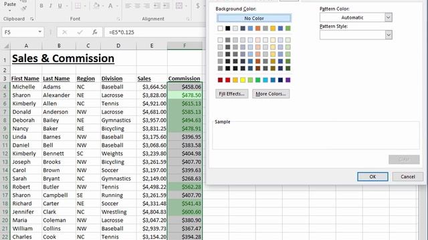Click the Merge & Center icon

pyautogui.click(x=179, y=6)
